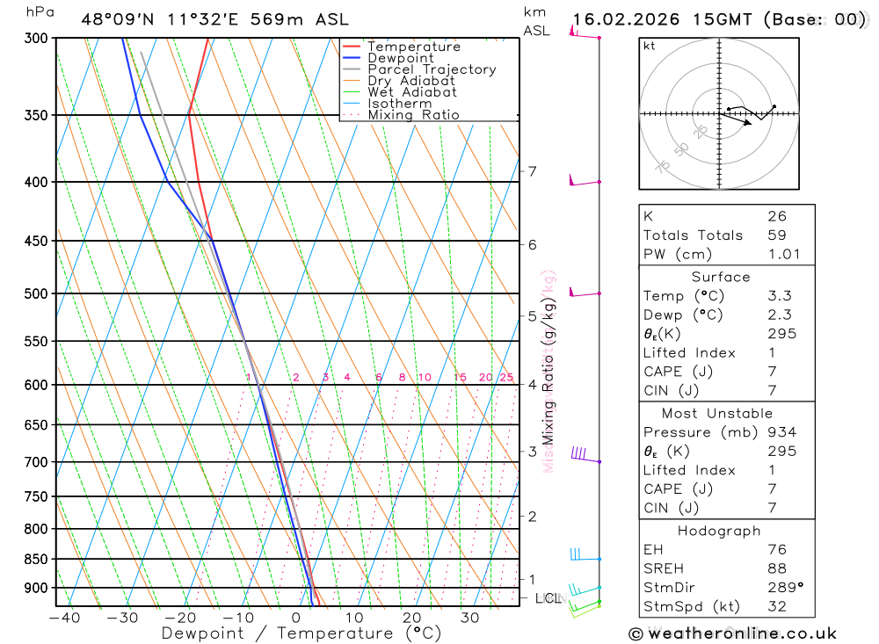The image size is (879, 644).
Task: Click the 500 hPa pressure axis label
Action: pyautogui.click(x=36, y=293)
